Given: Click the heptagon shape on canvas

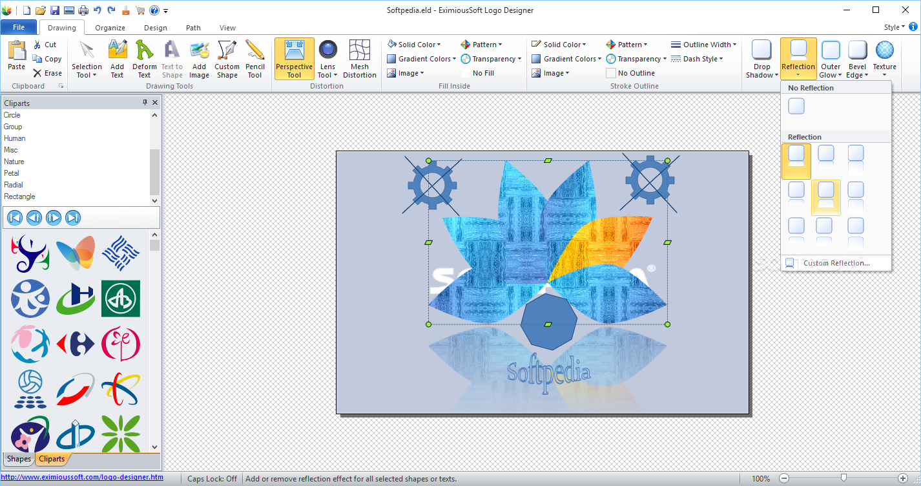Looking at the screenshot, I should [548, 321].
